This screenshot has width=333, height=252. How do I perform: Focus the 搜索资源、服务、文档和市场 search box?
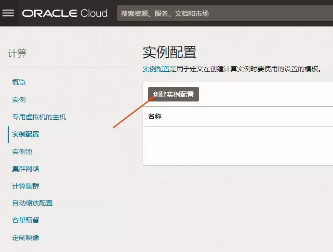pyautogui.click(x=225, y=13)
